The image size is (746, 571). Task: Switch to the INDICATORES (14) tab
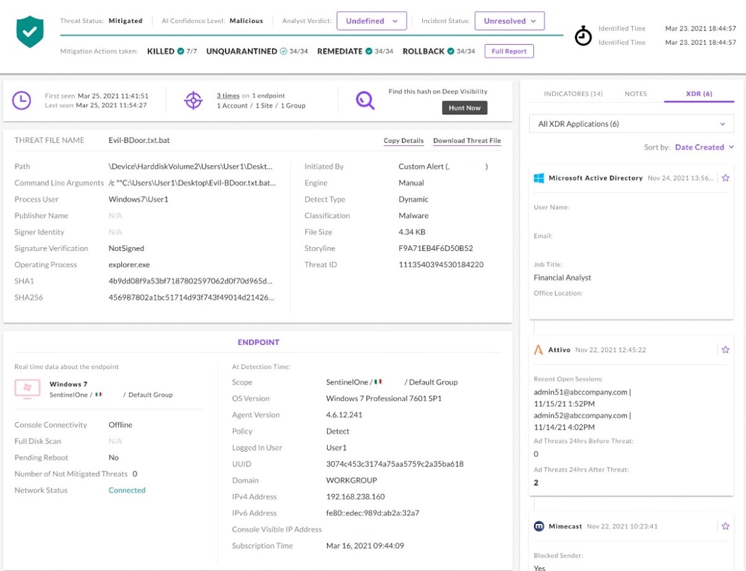573,94
